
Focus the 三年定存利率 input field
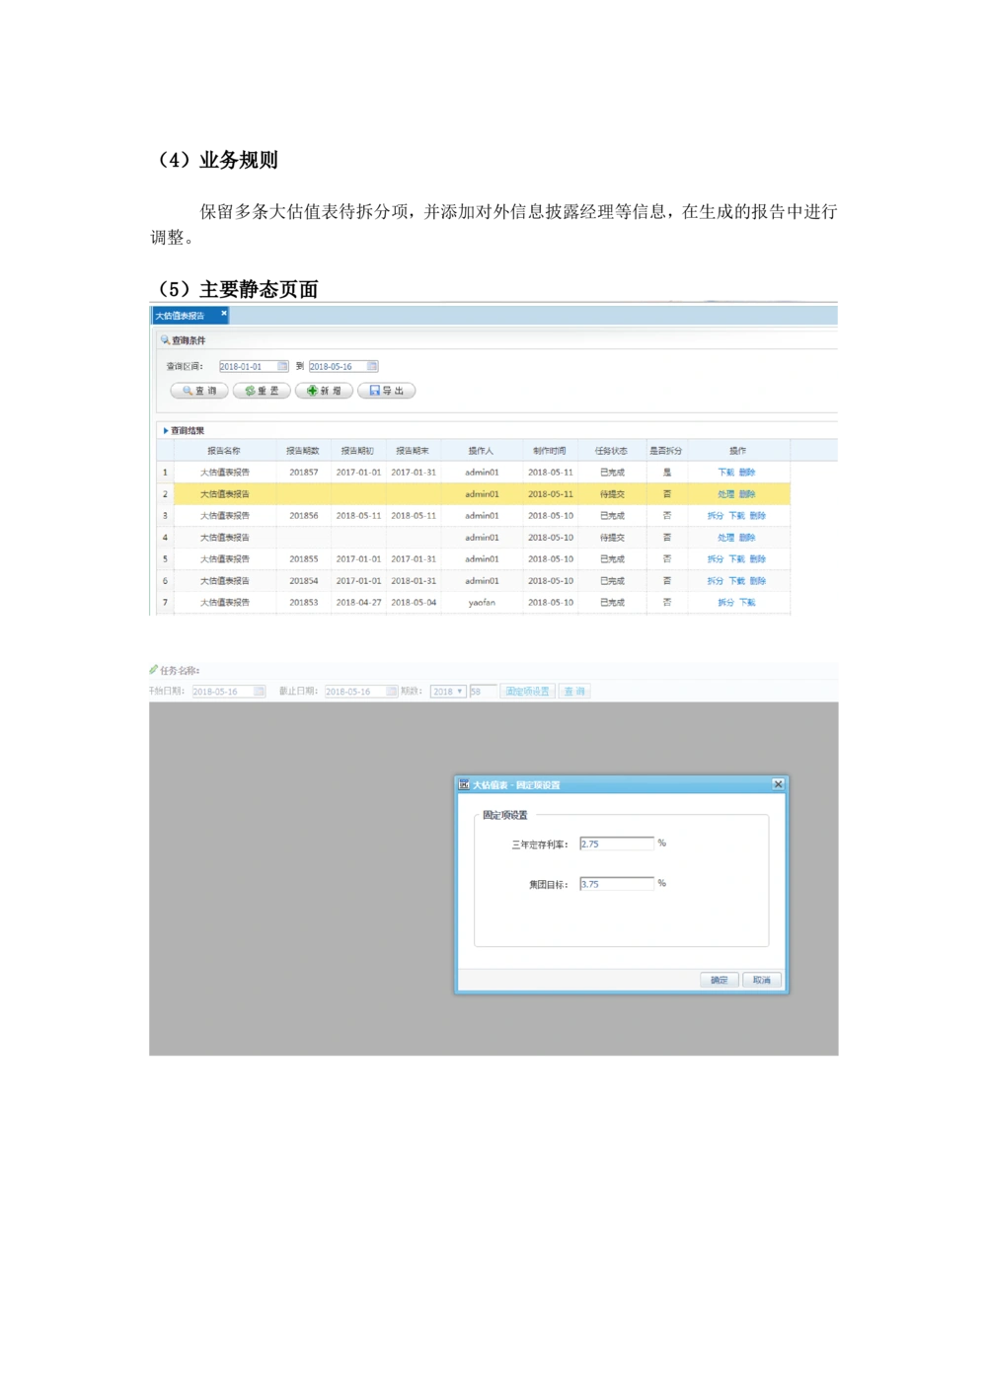[x=616, y=844]
